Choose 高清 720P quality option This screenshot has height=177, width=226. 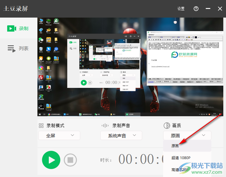[x=187, y=170]
